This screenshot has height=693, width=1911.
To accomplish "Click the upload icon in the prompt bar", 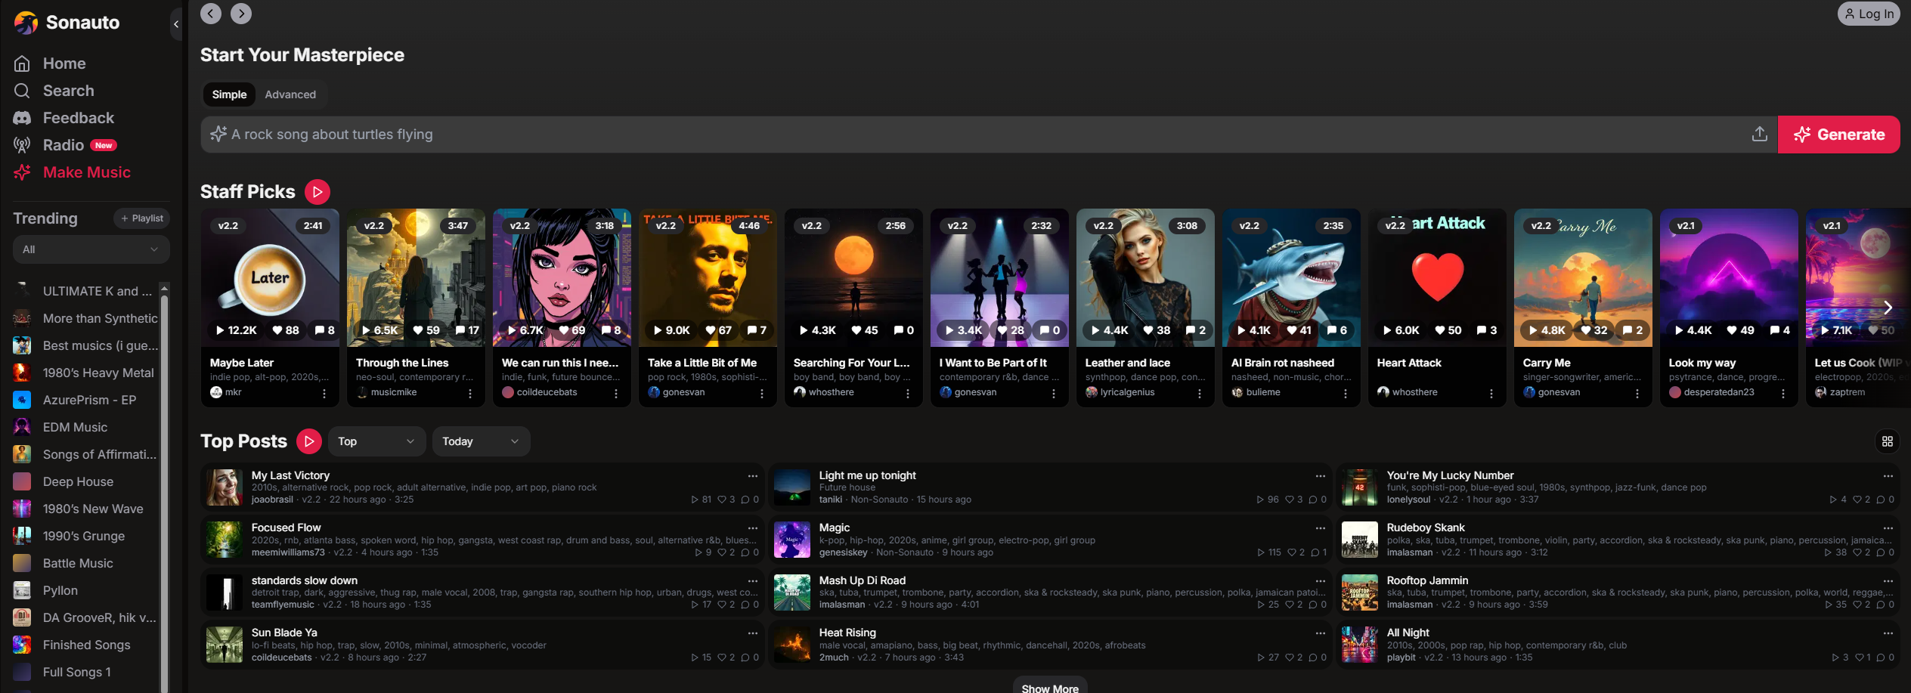I will pyautogui.click(x=1760, y=135).
